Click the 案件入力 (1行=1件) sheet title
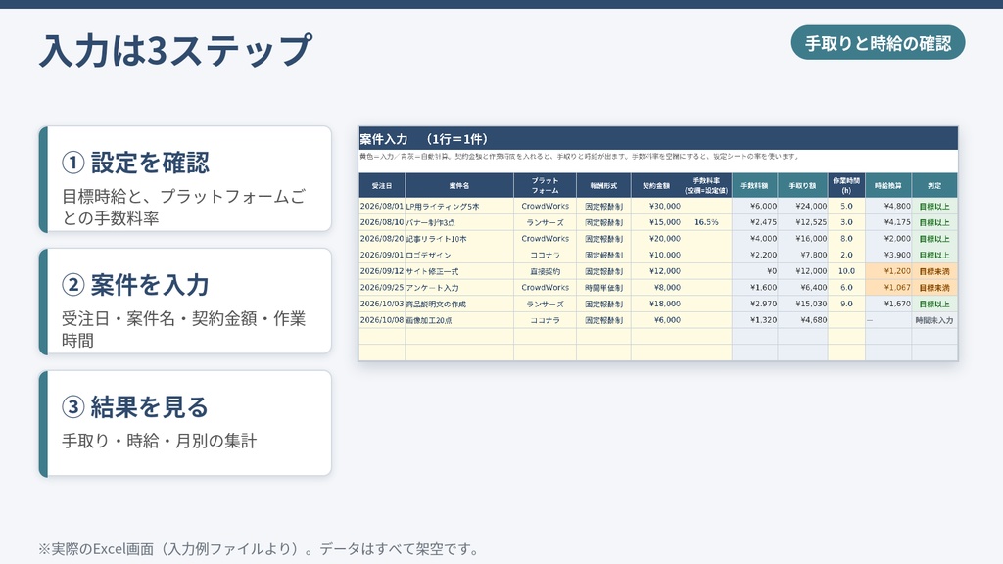Image resolution: width=1003 pixels, height=564 pixels. (423, 139)
